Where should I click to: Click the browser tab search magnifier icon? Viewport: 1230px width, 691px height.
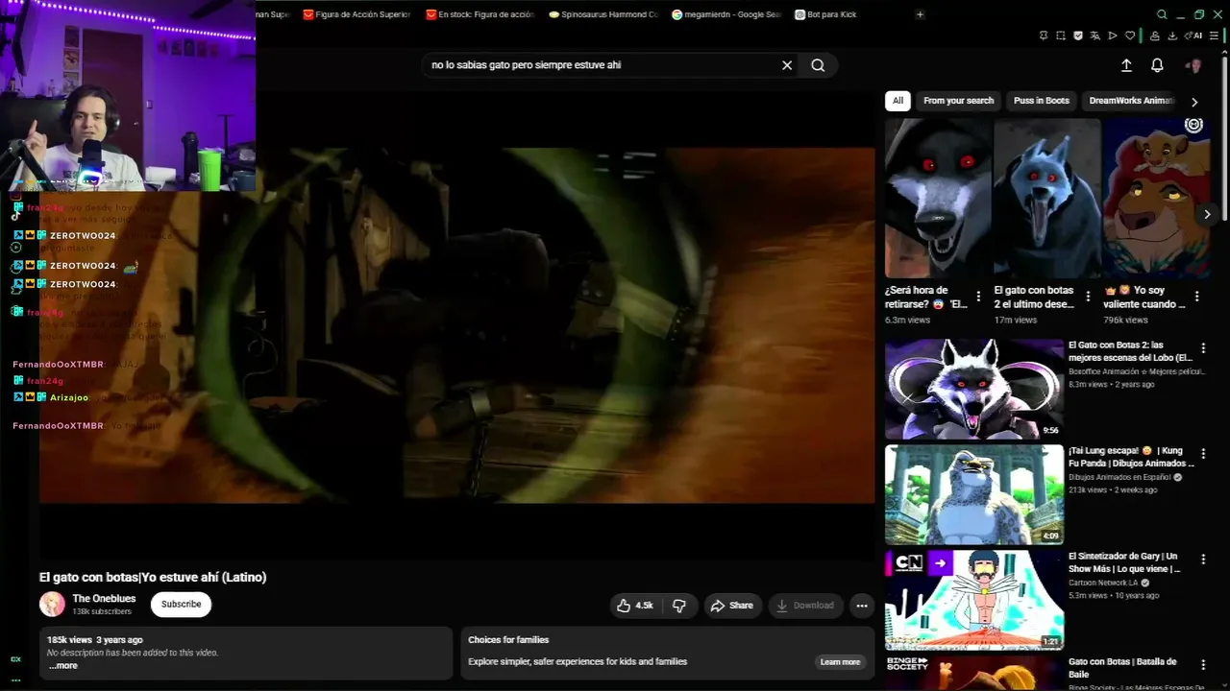tap(1162, 14)
